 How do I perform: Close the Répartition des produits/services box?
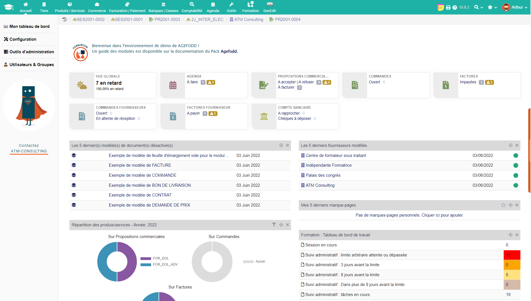coord(287,225)
